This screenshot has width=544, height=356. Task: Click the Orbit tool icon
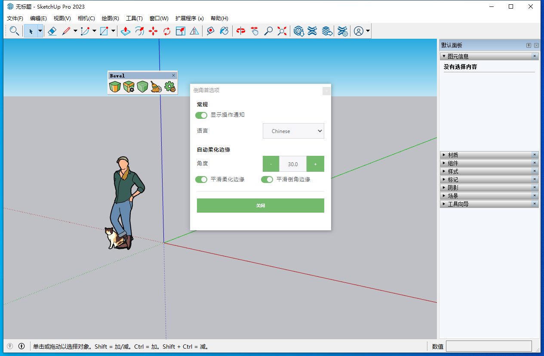click(241, 31)
